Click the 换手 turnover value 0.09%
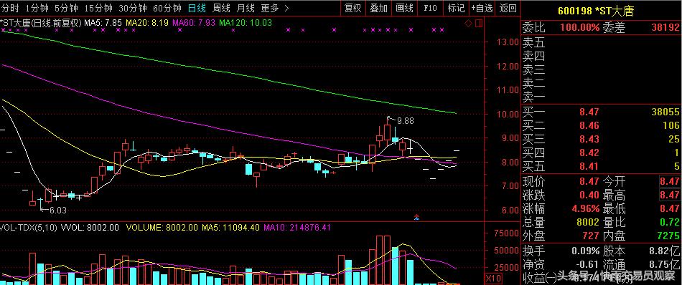 585,251
